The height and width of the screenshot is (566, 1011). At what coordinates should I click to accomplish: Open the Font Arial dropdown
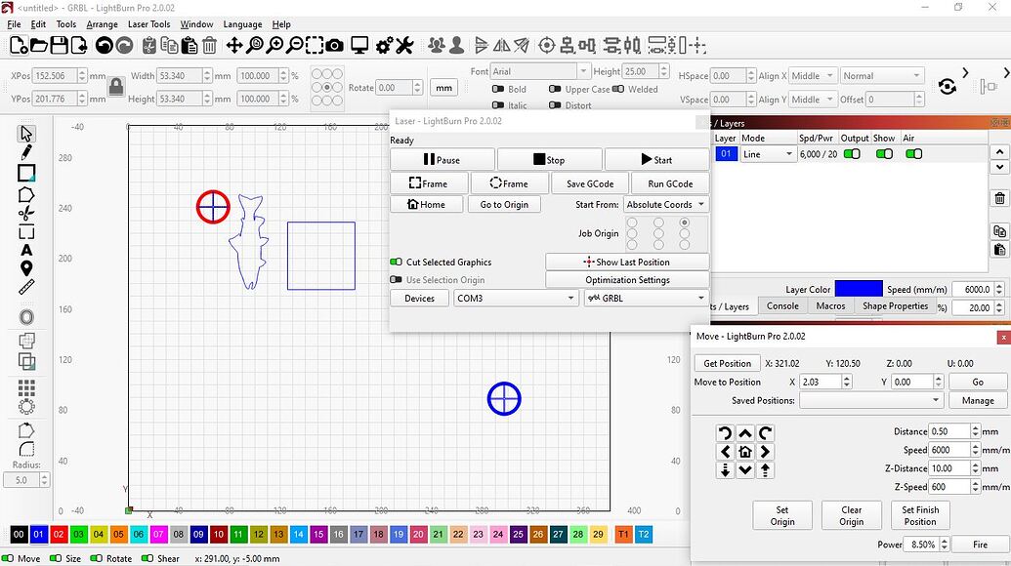[539, 71]
